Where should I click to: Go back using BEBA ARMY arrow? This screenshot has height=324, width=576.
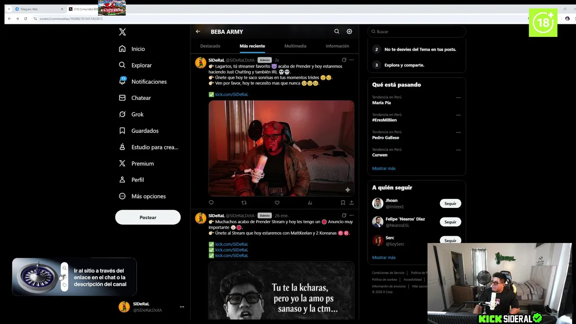coord(198,31)
